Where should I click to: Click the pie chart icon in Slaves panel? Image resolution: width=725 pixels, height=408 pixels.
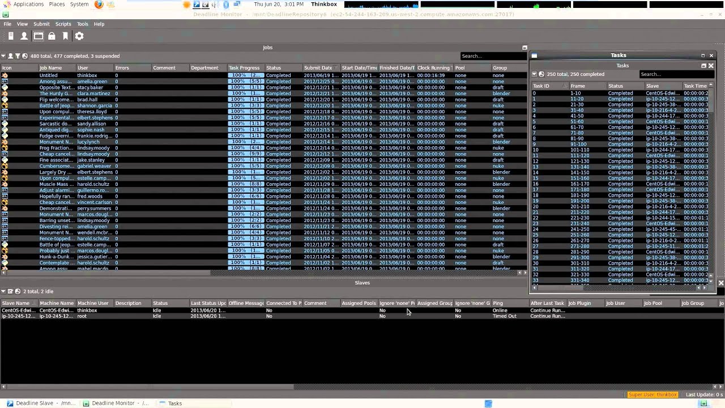point(18,291)
